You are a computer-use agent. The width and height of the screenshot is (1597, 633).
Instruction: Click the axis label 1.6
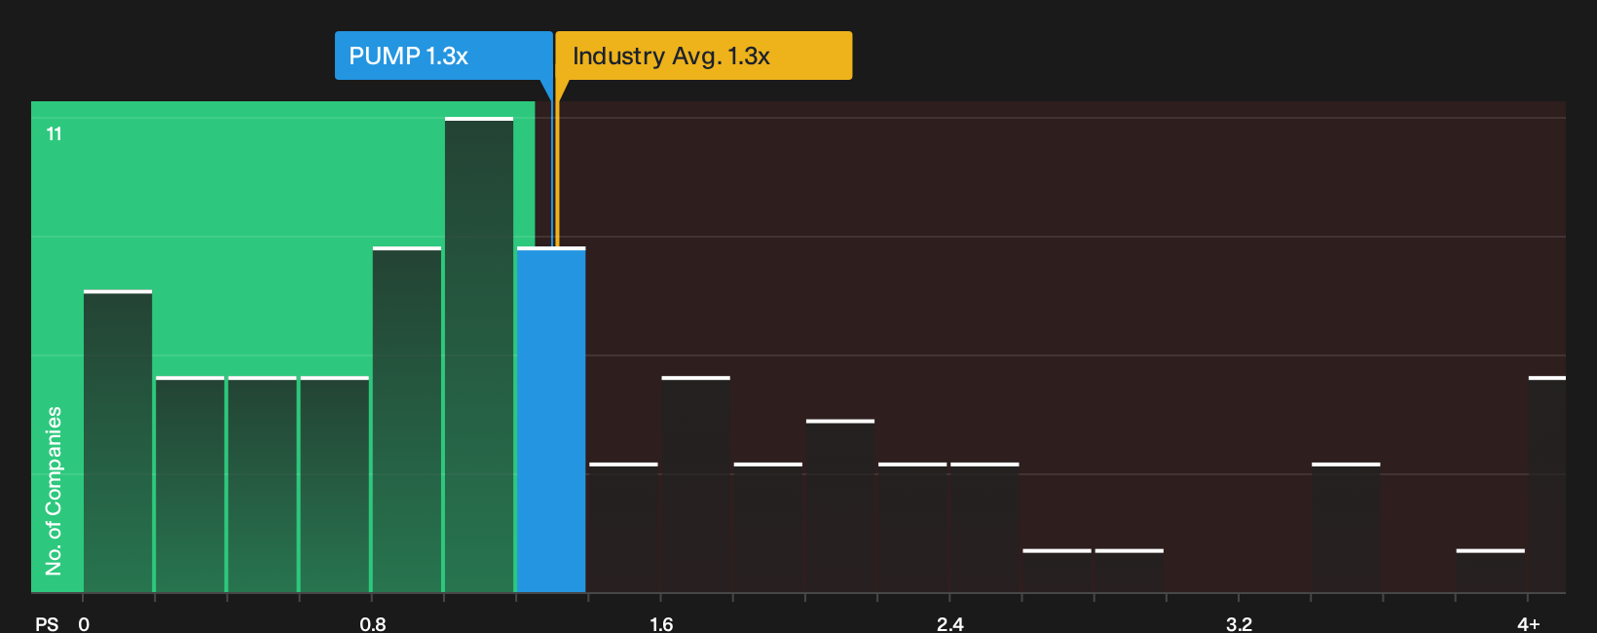[661, 623]
